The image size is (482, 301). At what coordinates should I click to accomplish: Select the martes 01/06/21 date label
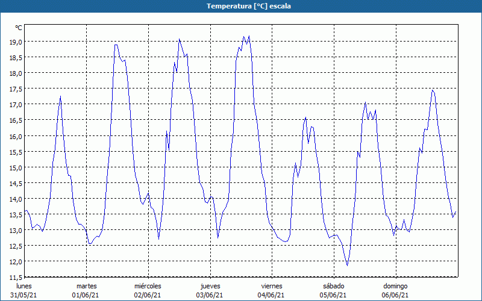coord(86,291)
